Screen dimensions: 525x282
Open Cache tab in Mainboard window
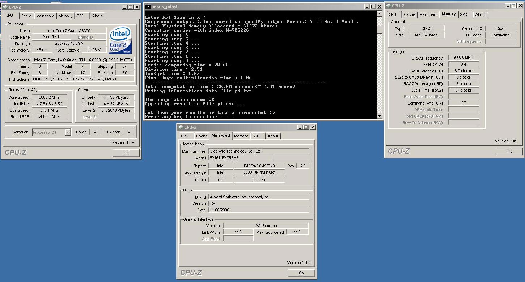click(x=202, y=136)
